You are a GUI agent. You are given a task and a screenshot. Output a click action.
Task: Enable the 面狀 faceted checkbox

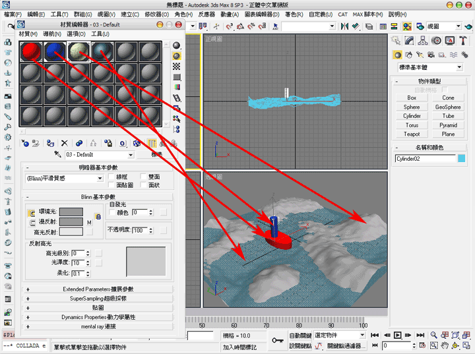pyautogui.click(x=143, y=185)
